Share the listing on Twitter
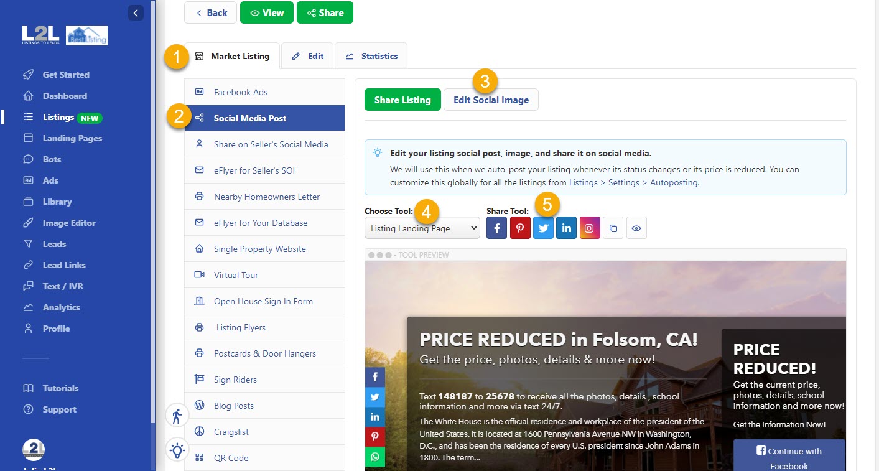 pyautogui.click(x=543, y=228)
